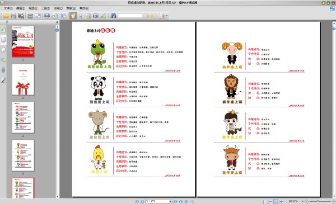Open page 1 cover thumbnail
The image size is (336, 204).
[23, 41]
